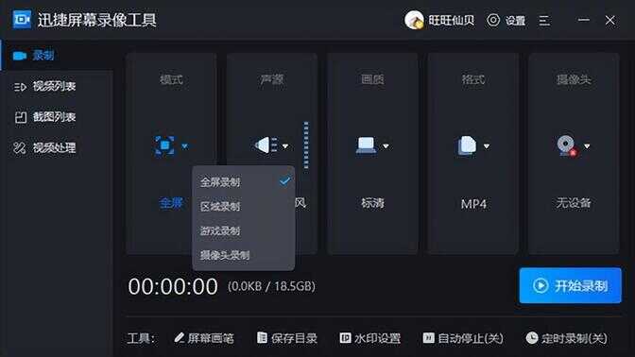Image resolution: width=635 pixels, height=357 pixels.
Task: Click the laptop icon under 画质
Action: pos(366,145)
